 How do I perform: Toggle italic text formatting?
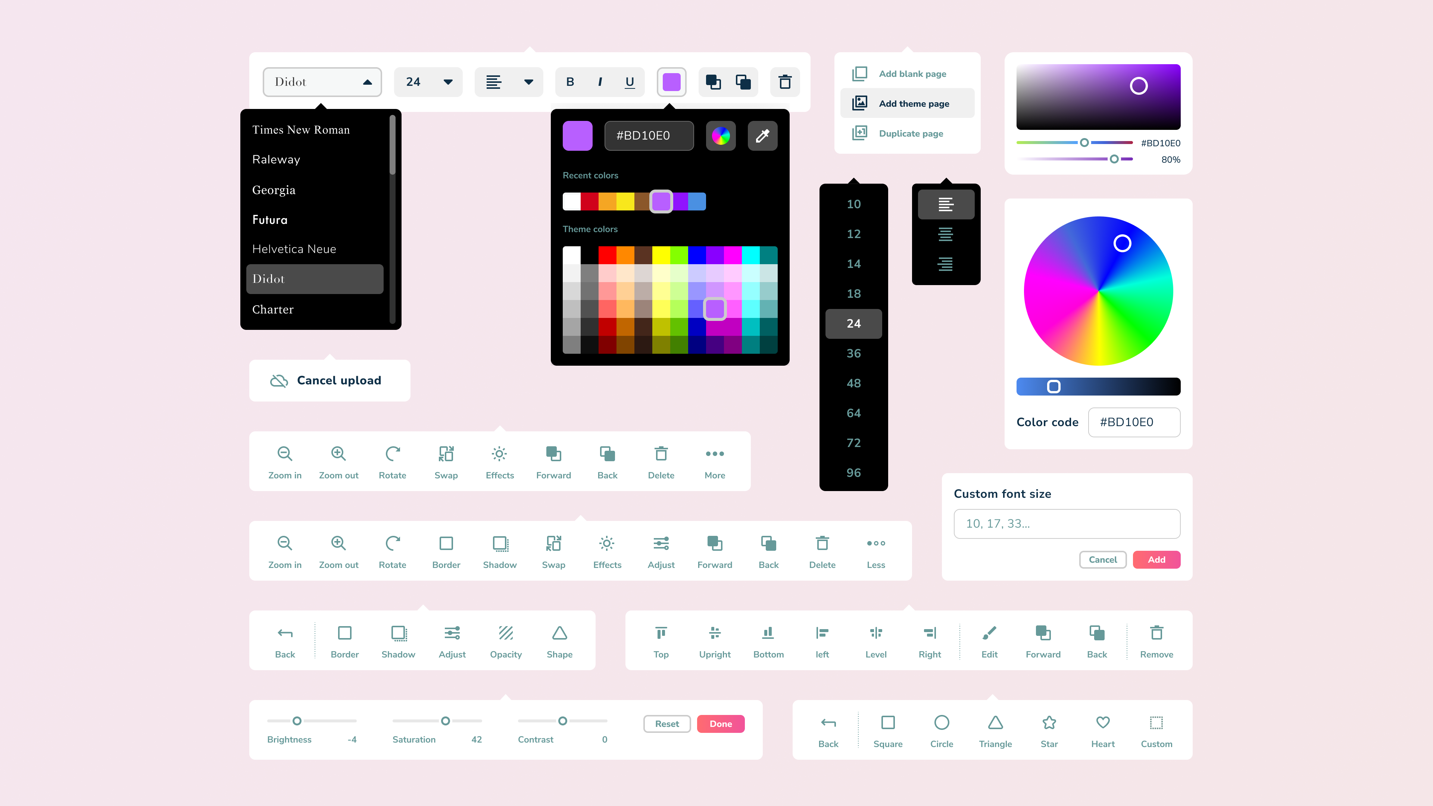pos(600,82)
